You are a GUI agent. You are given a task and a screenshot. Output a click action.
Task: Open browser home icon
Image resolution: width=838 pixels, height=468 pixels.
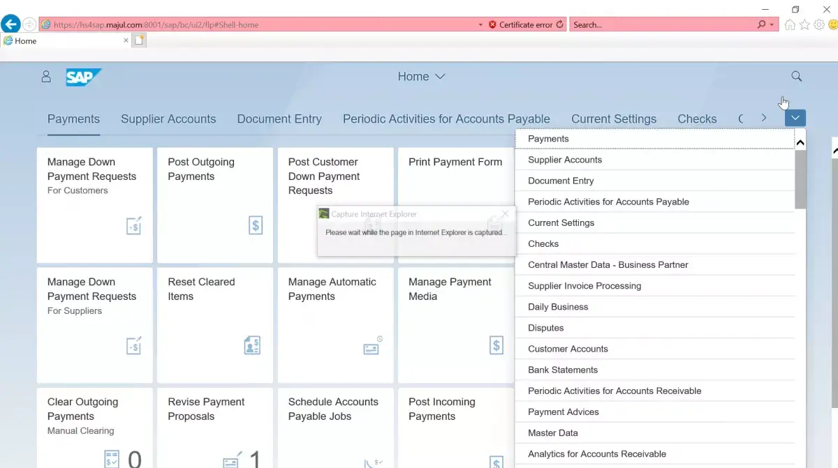(x=790, y=24)
